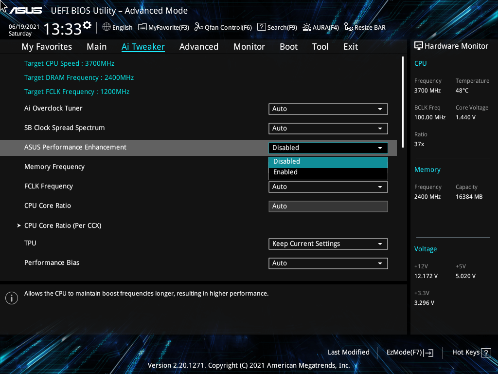Screen dimensions: 498x374
Task: Open the Ai Overclock Tuner dropdown
Action: 328,109
